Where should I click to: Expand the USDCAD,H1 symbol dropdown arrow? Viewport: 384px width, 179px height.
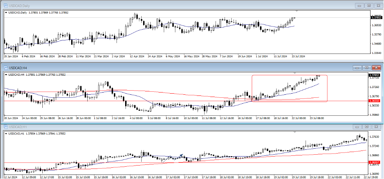(x=6, y=133)
